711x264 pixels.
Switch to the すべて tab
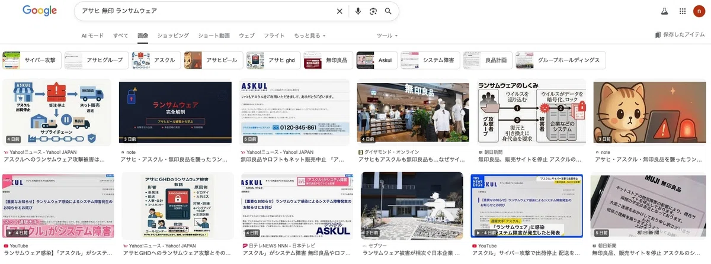120,36
